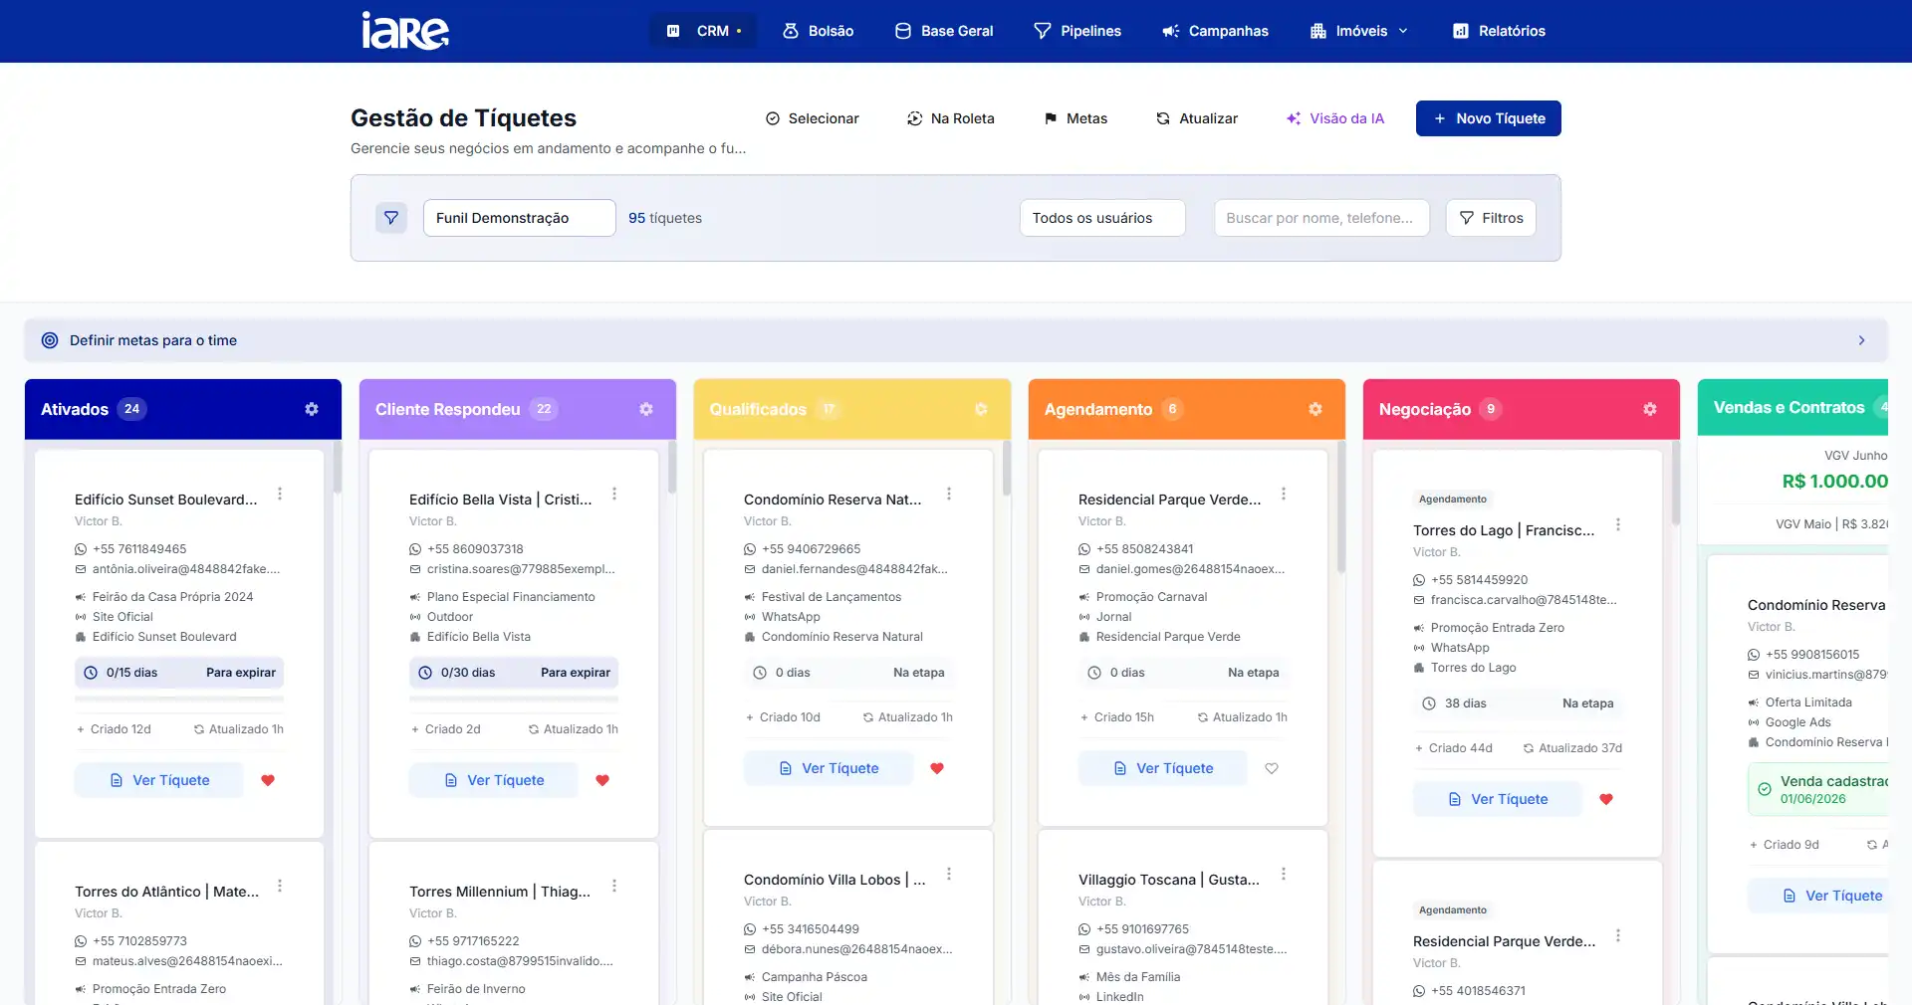
Task: Open the Todos os usuários user filter
Action: (x=1102, y=218)
